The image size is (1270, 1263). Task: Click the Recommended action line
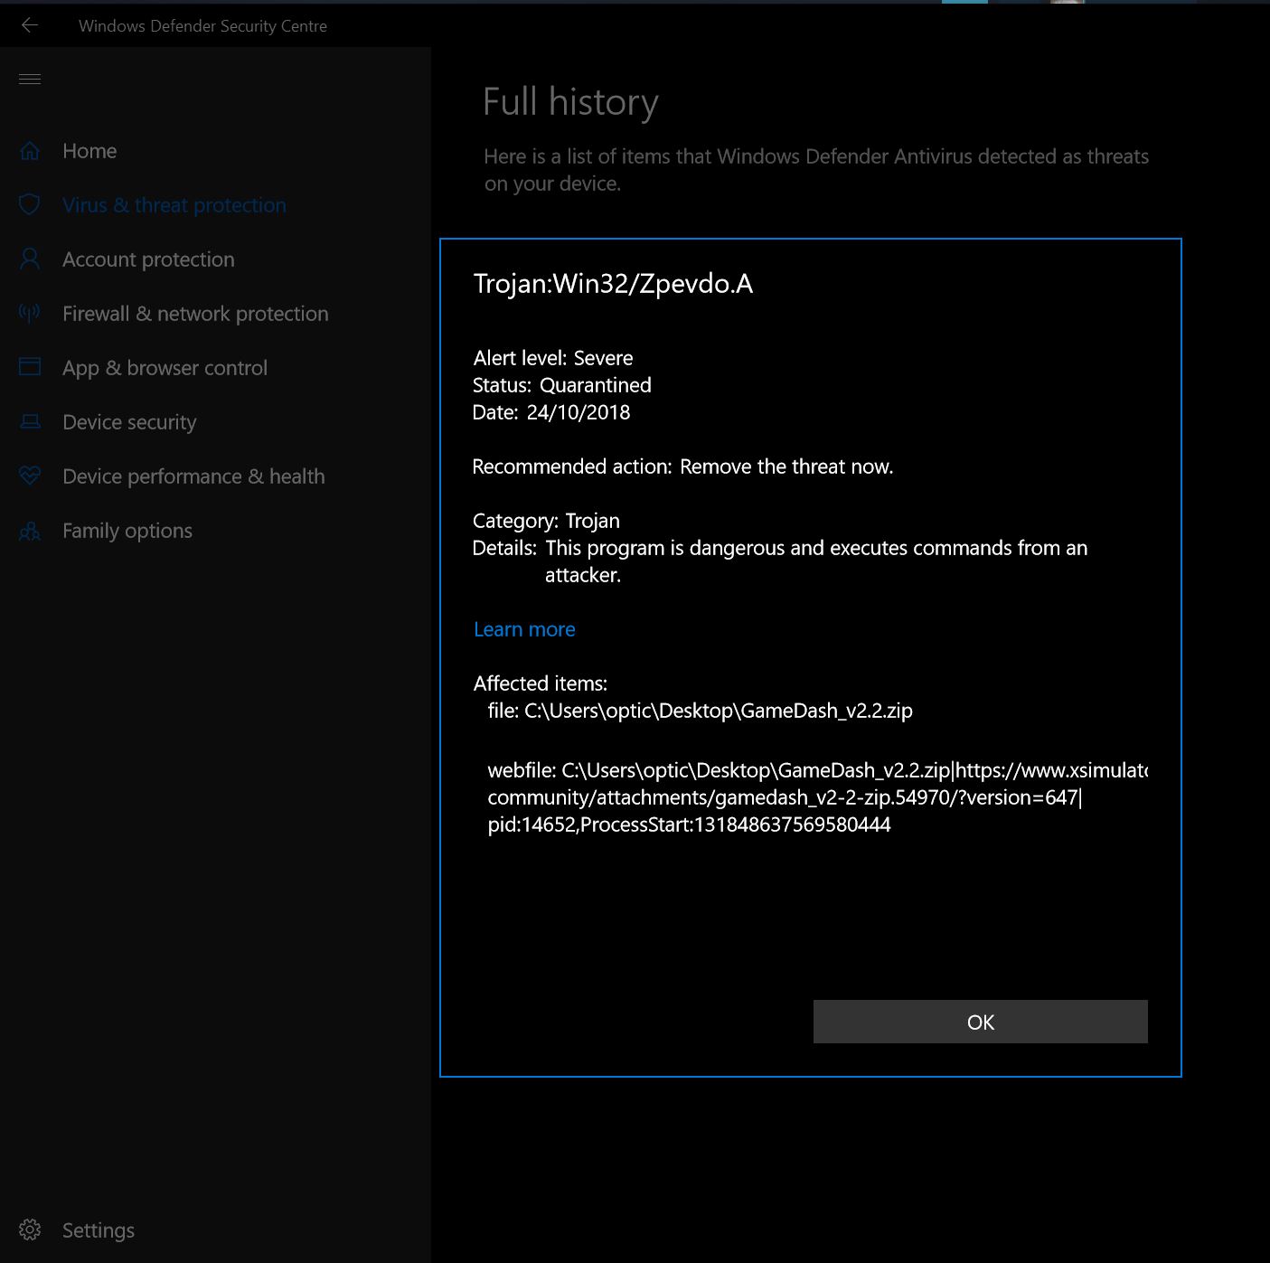point(683,467)
